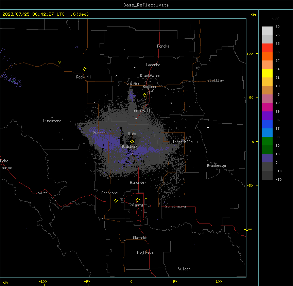
Task: Click the orange 60 dBZ legend swatch
Action: coord(267,56)
